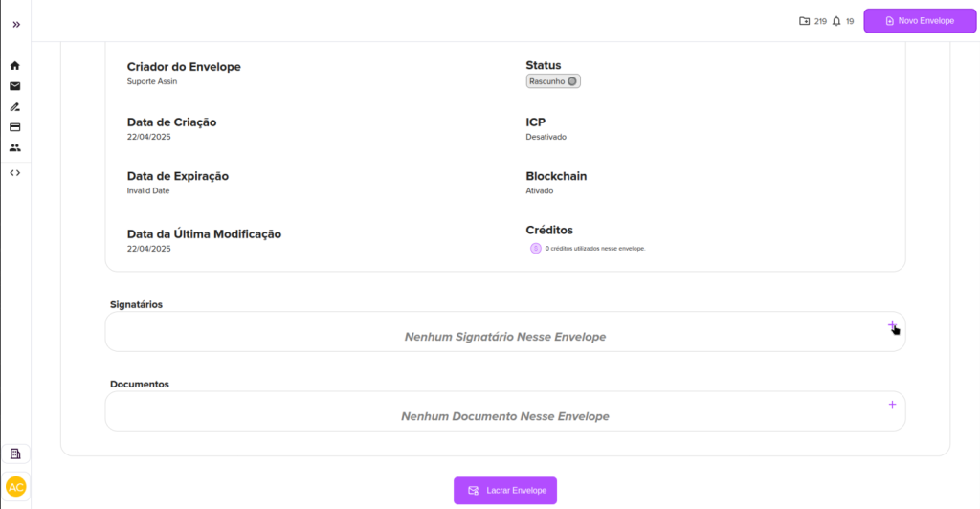The width and height of the screenshot is (980, 509).
Task: Open the people contacts icon in sidebar
Action: pos(15,148)
